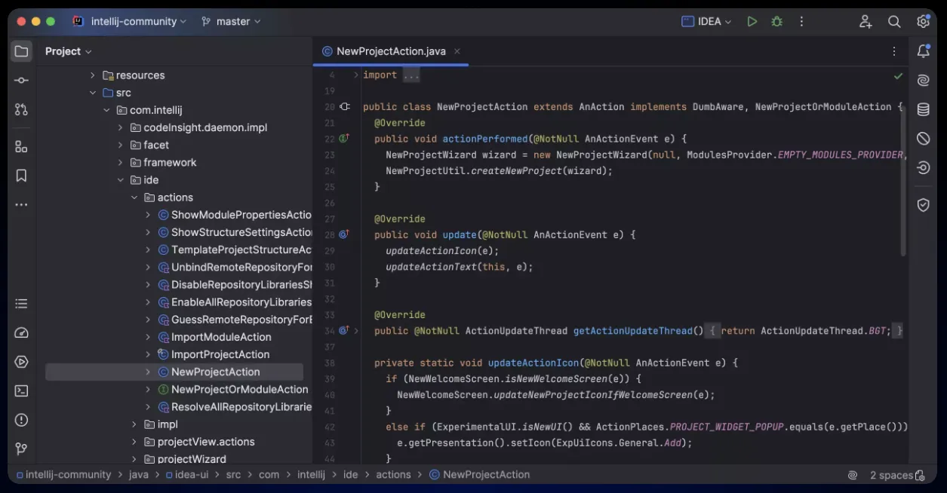The height and width of the screenshot is (493, 947).
Task: Open the IDEA run configuration dropdown
Action: pos(706,22)
